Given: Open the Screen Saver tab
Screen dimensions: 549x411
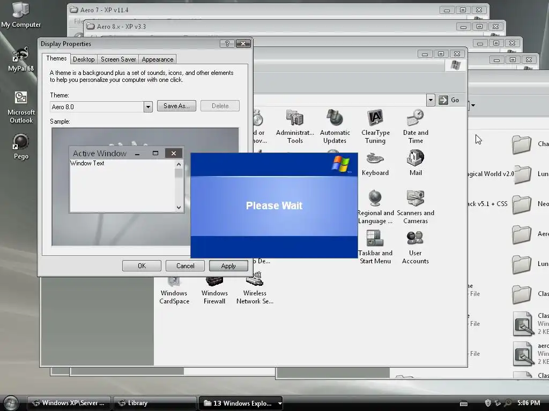Looking at the screenshot, I should click(x=118, y=59).
